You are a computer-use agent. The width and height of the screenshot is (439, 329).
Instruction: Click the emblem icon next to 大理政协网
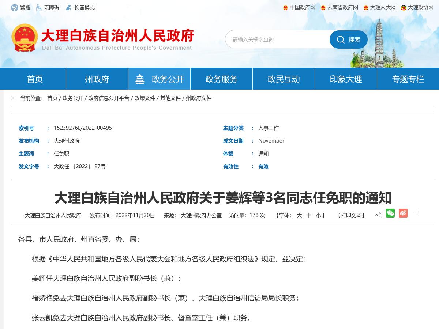tap(404, 7)
